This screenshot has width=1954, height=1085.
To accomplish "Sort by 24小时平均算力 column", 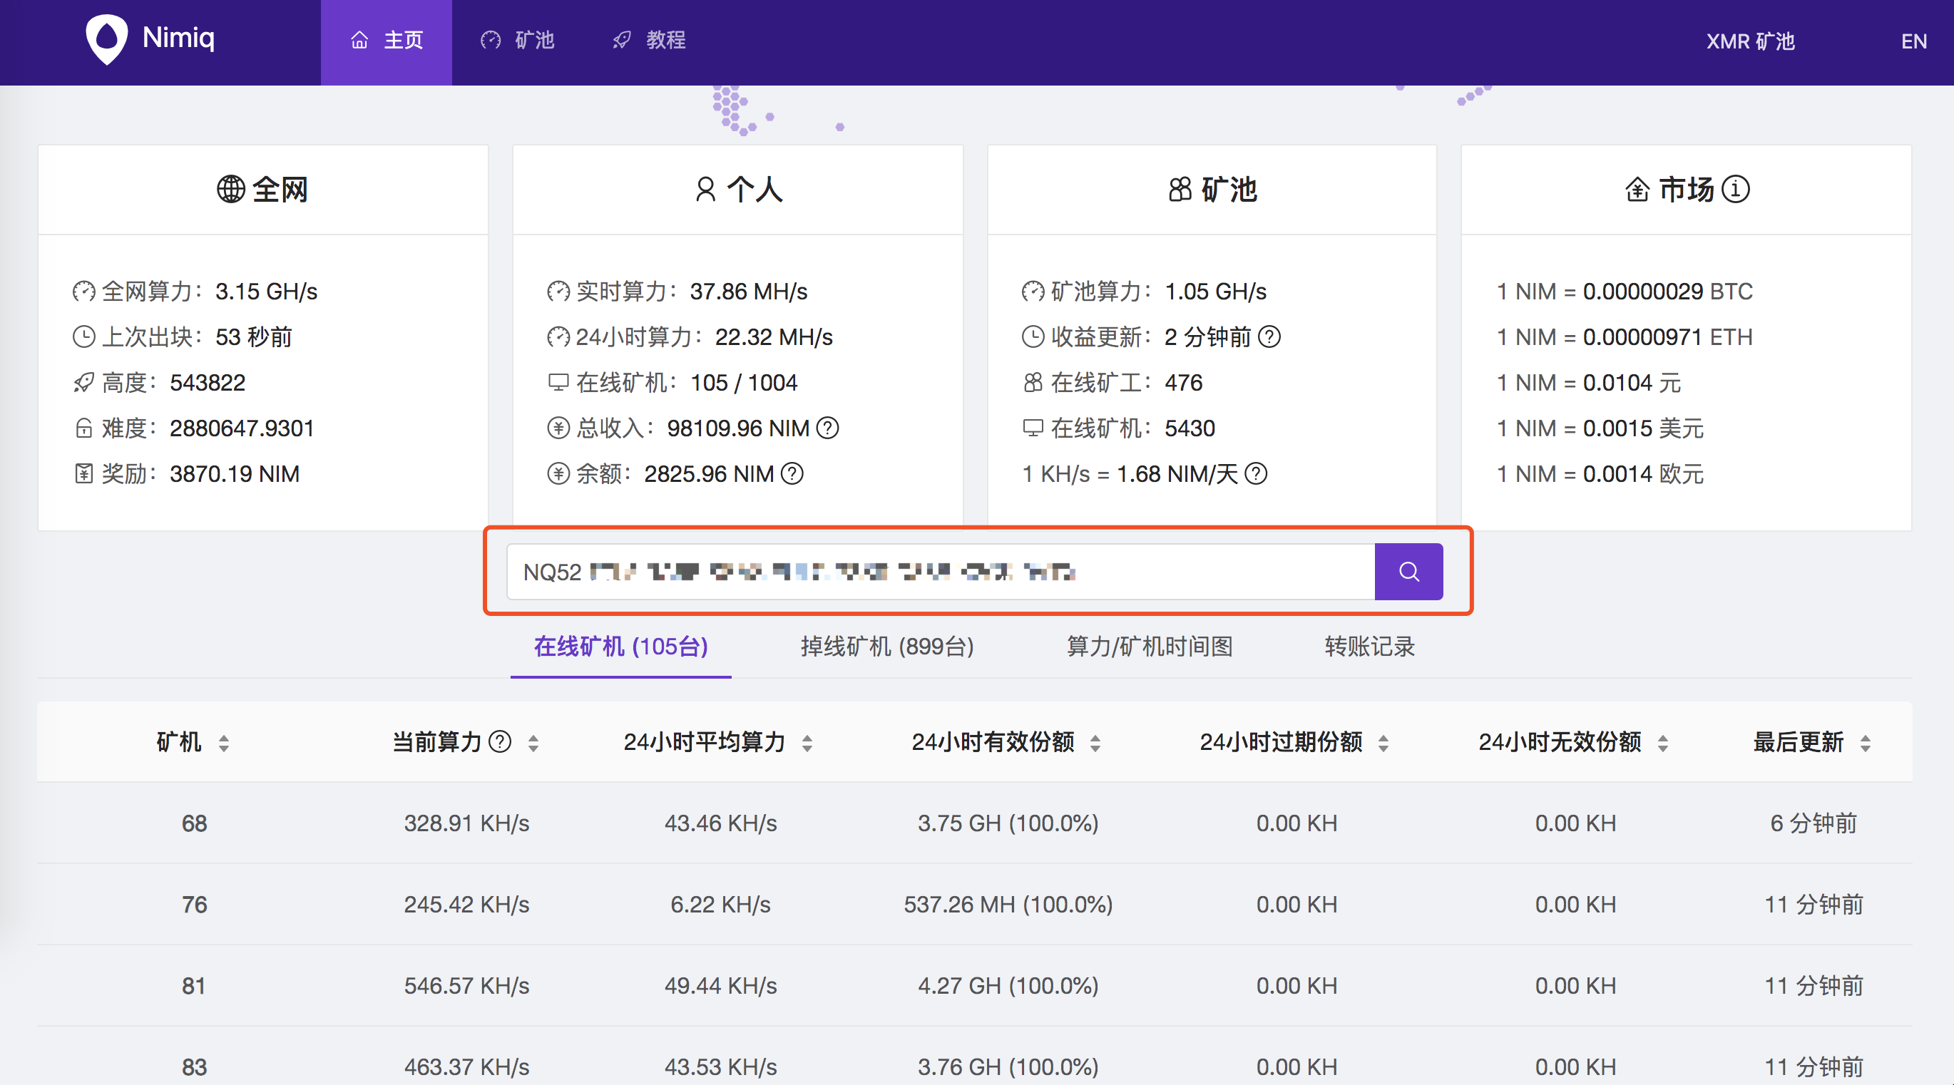I will (x=807, y=743).
